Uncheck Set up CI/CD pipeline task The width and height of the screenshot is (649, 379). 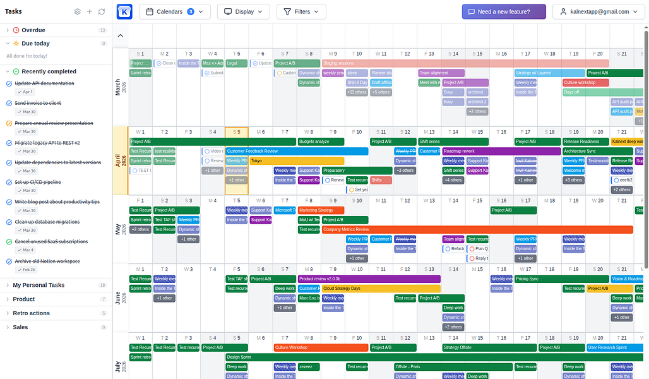click(9, 183)
